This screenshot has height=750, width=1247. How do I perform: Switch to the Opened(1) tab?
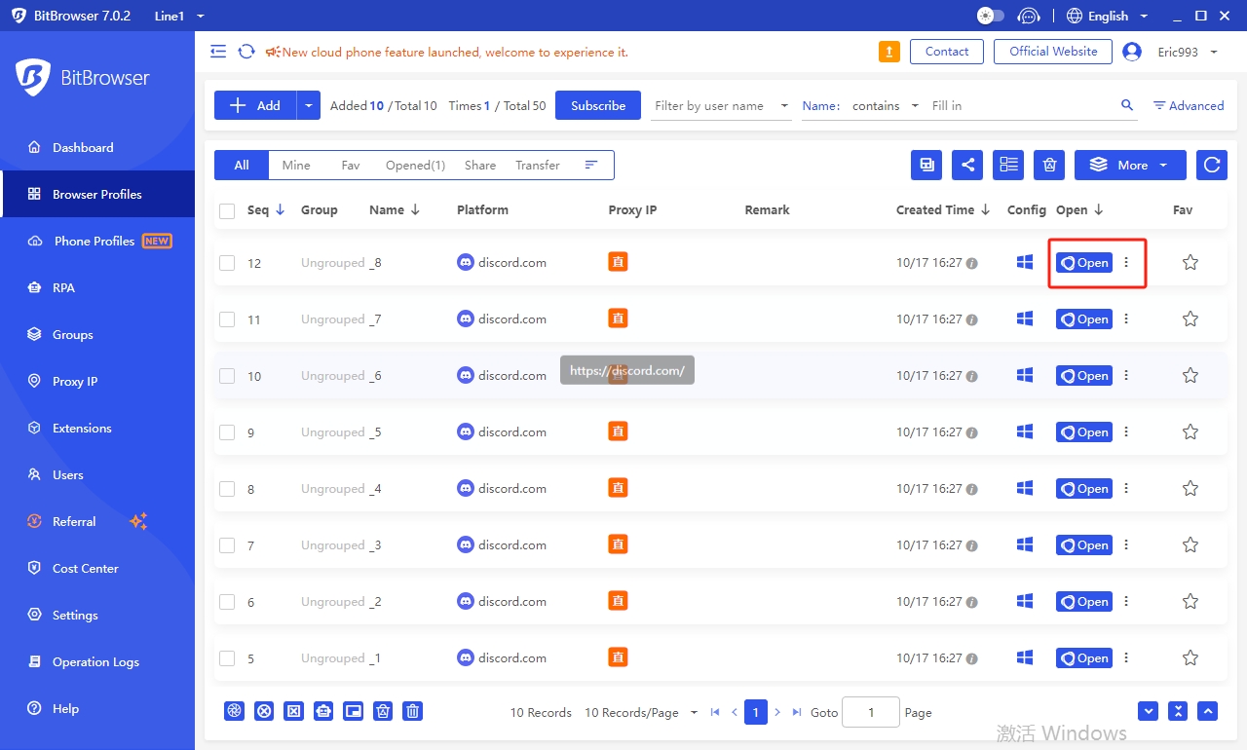[x=415, y=166]
